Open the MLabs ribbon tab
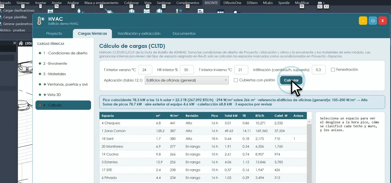Viewport: 391px width, 183px height. click(x=268, y=3)
